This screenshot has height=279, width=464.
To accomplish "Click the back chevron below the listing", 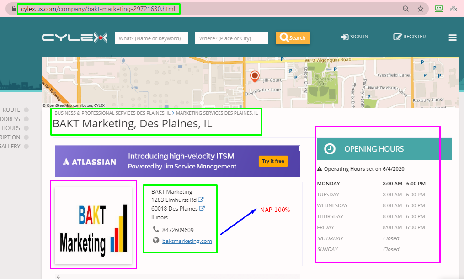I will [59, 276].
